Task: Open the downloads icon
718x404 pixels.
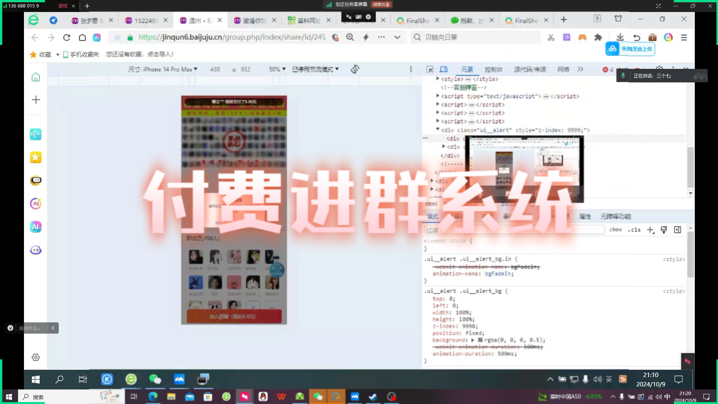Action: pyautogui.click(x=620, y=37)
